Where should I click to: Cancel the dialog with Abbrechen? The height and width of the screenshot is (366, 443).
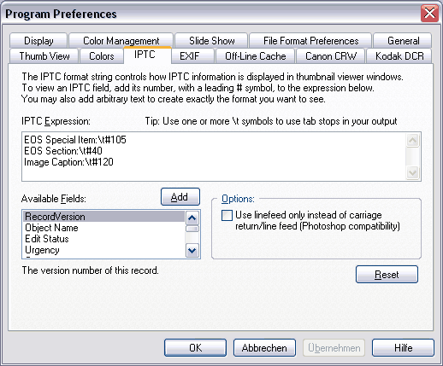pyautogui.click(x=264, y=347)
